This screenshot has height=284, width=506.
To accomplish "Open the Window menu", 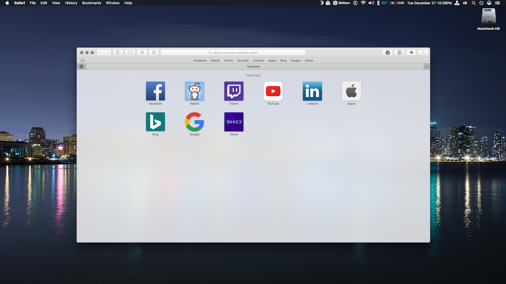I will [113, 3].
